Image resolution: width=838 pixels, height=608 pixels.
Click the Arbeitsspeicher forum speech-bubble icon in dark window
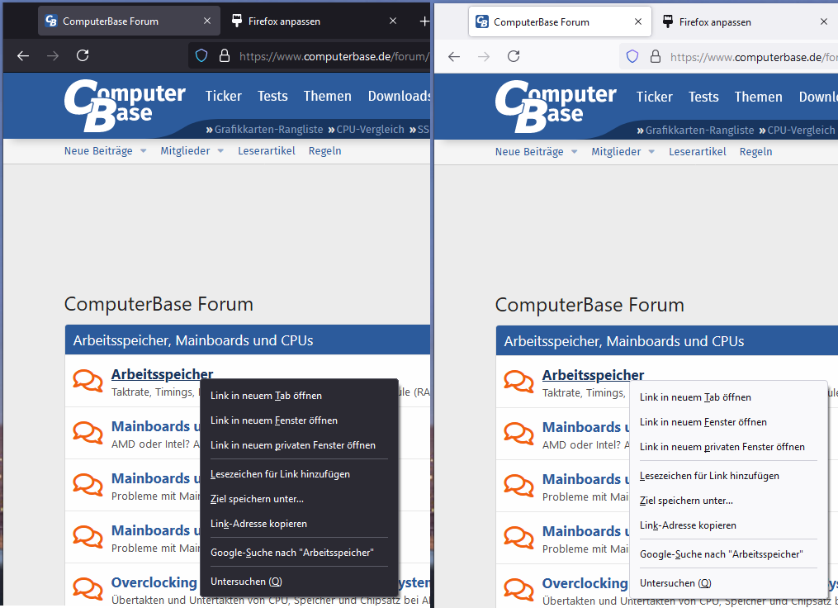coord(88,381)
